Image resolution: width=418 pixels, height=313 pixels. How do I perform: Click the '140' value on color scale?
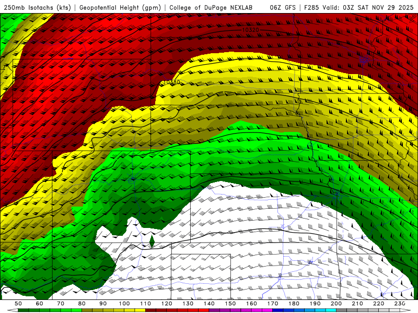(x=209, y=304)
